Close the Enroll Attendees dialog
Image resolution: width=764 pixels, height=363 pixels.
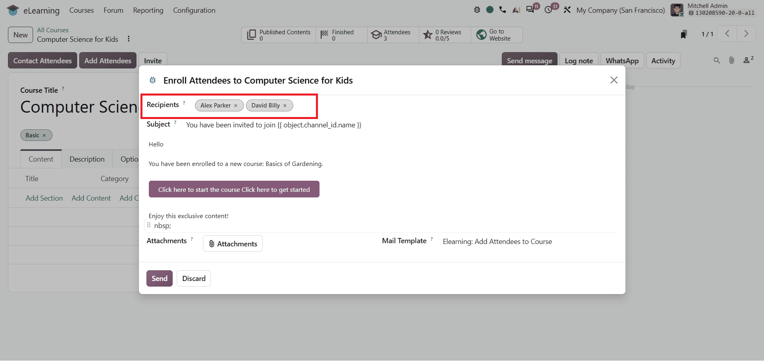pos(614,80)
